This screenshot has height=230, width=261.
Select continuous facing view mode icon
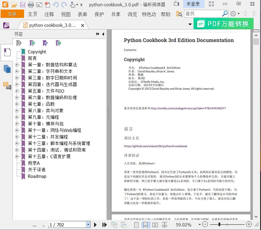tap(164, 225)
